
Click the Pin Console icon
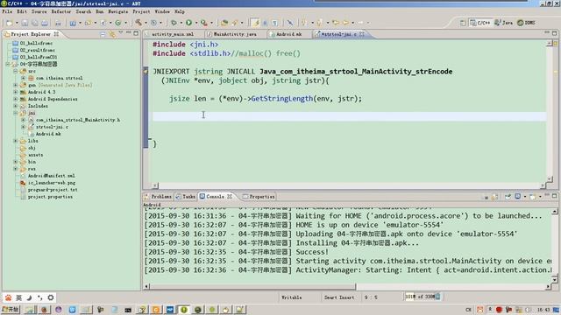508,196
